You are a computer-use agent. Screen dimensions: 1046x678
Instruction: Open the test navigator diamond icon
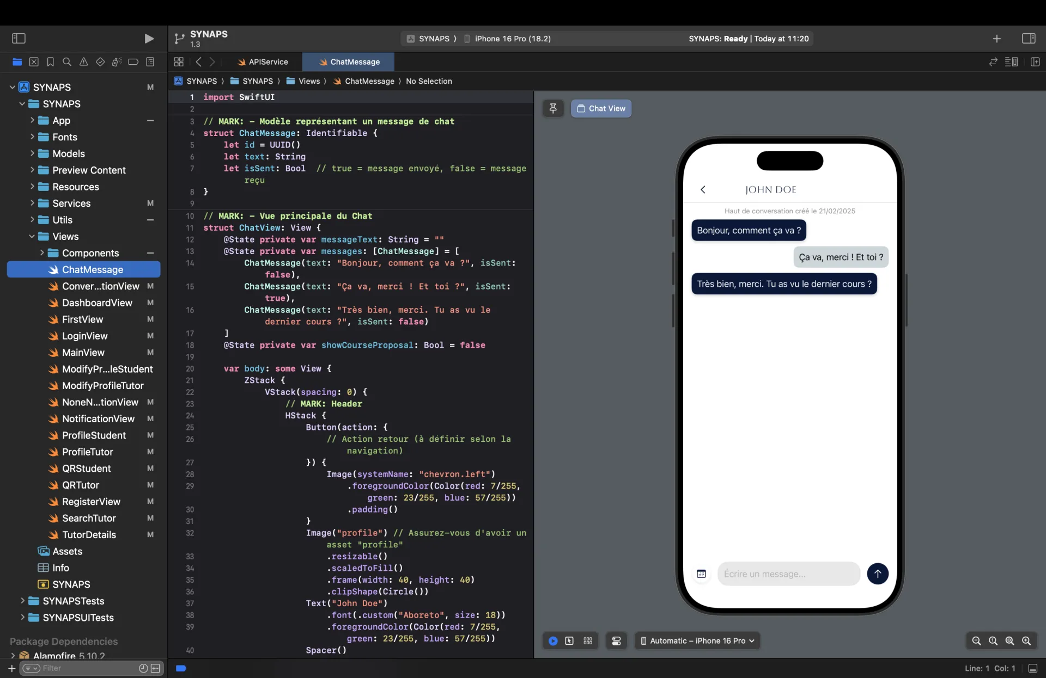pos(100,62)
